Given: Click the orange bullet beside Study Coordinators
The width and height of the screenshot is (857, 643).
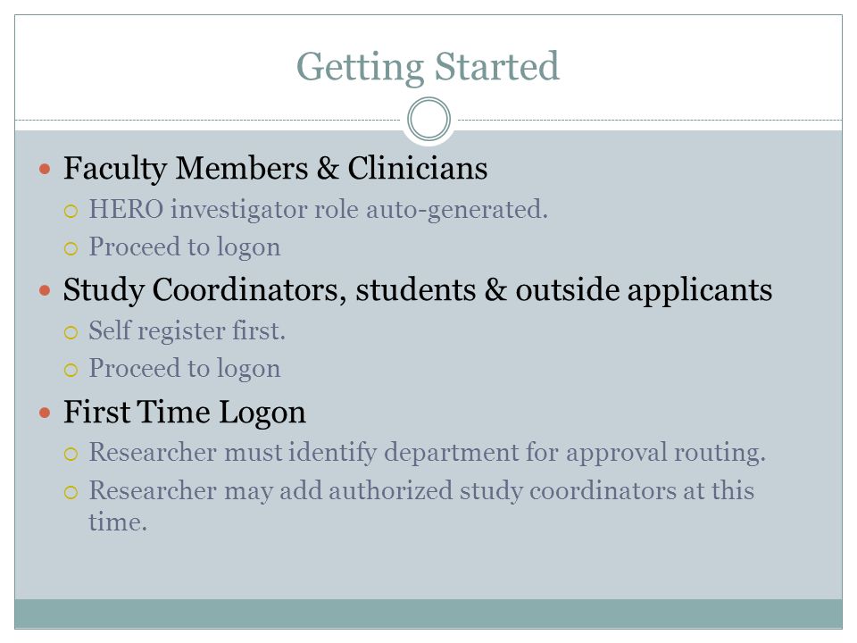Looking at the screenshot, I should (45, 290).
